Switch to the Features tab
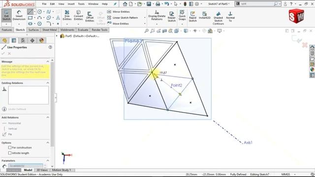This screenshot has height=177, width=315. coord(7,30)
